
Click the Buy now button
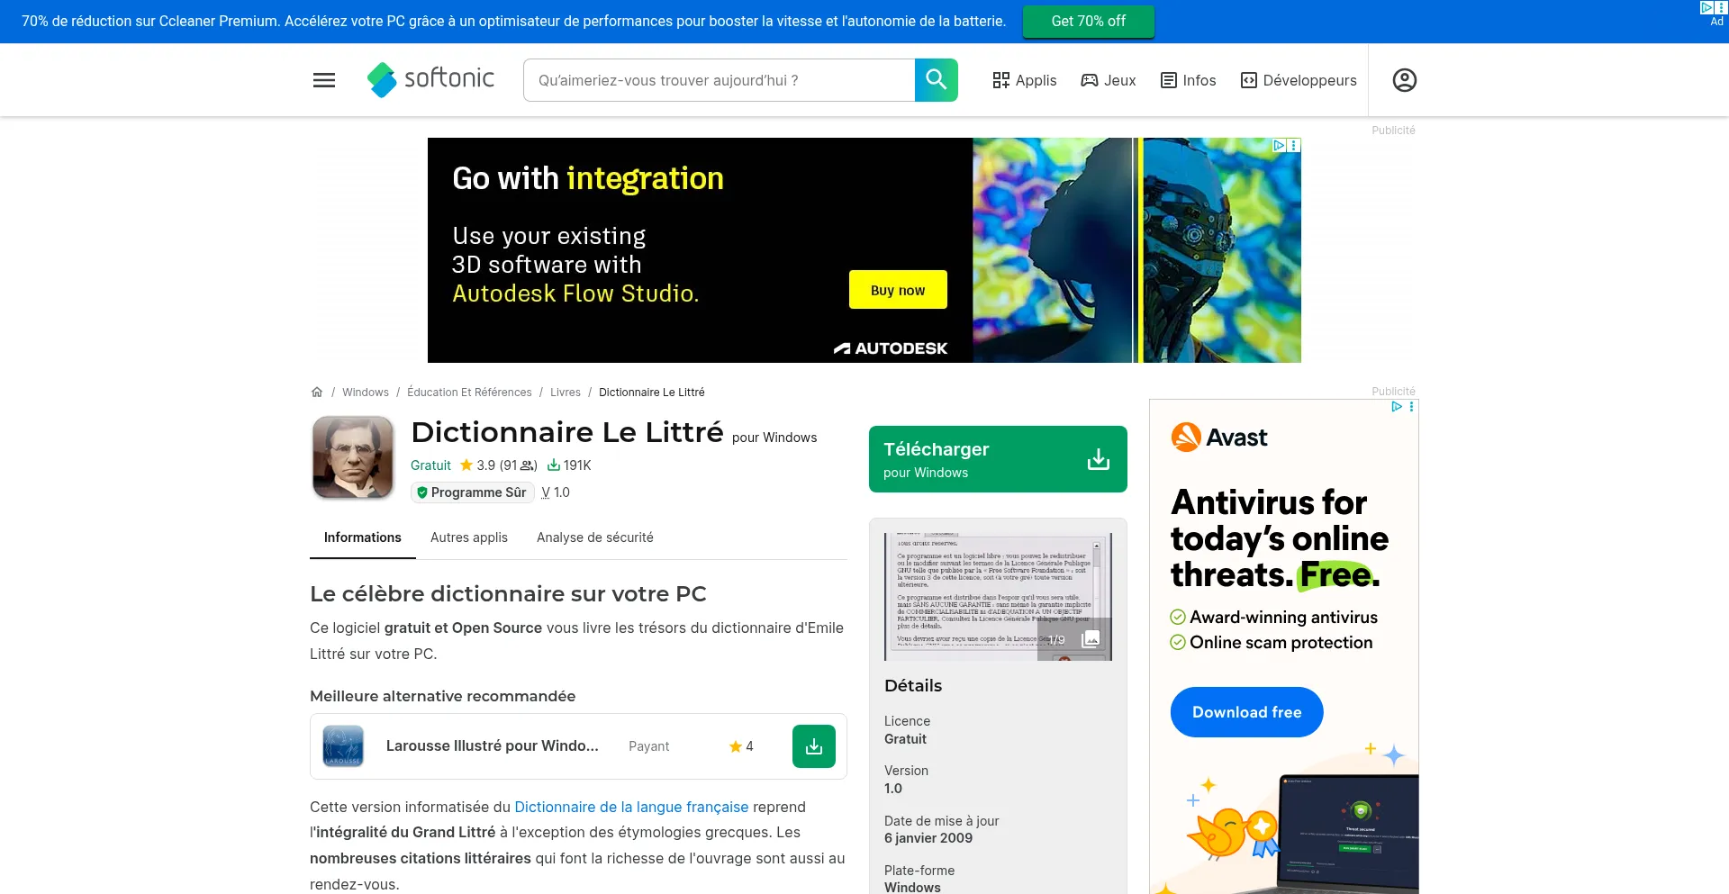tap(898, 290)
